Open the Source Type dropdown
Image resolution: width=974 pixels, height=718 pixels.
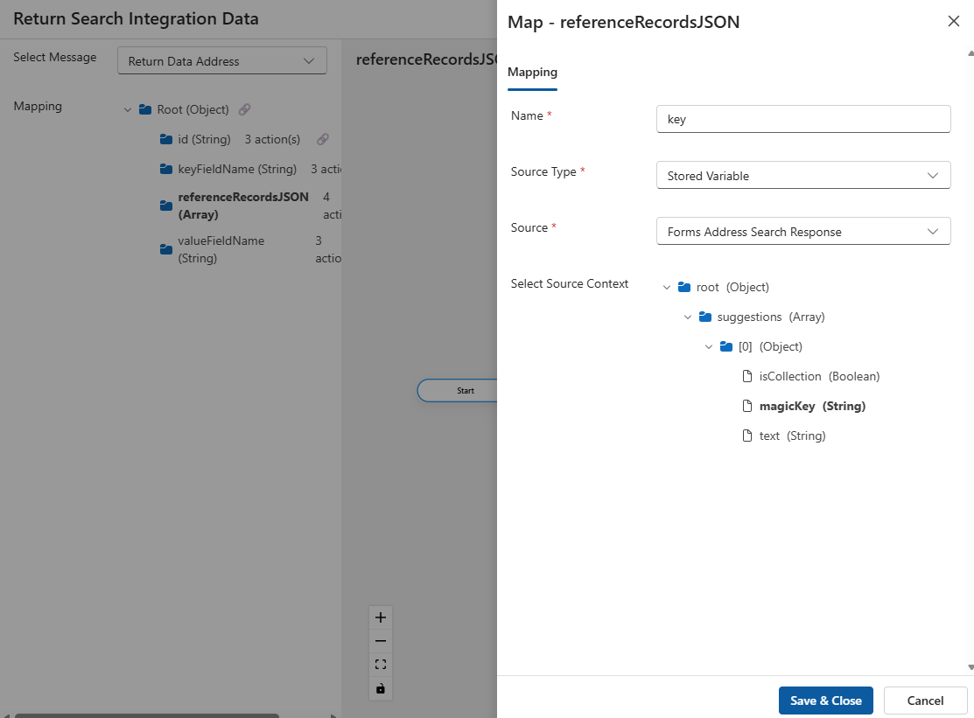tap(802, 176)
